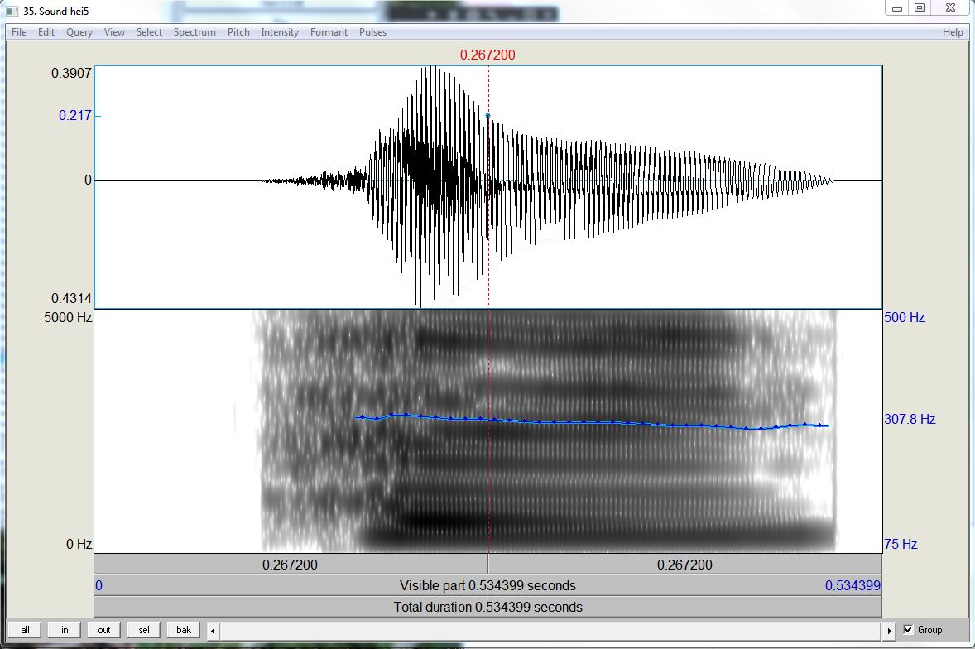Viewport: 975px width, 649px height.
Task: Click the '0.534399' end time label
Action: pos(853,585)
